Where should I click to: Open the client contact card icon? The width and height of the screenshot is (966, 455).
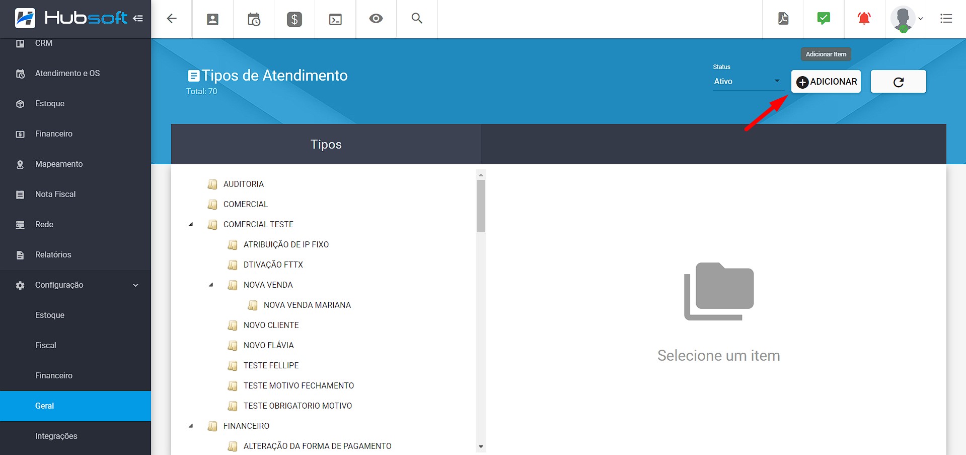point(213,19)
